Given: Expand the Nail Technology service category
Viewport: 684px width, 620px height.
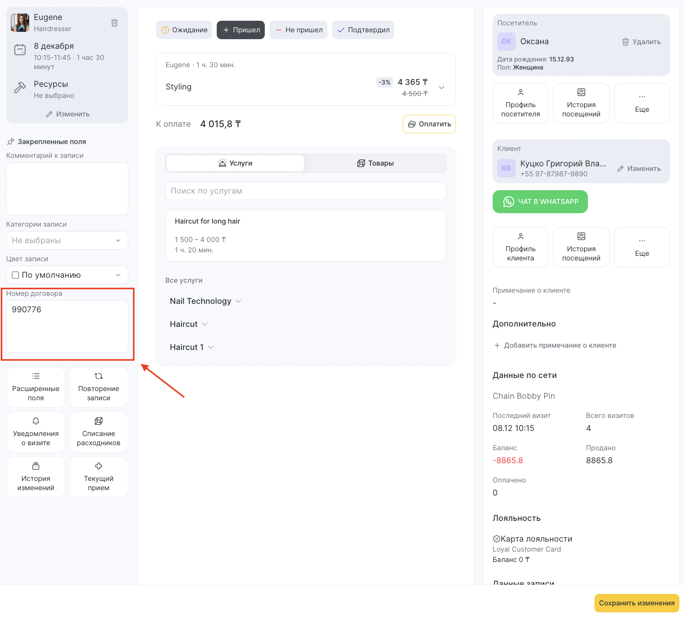Looking at the screenshot, I should (205, 301).
